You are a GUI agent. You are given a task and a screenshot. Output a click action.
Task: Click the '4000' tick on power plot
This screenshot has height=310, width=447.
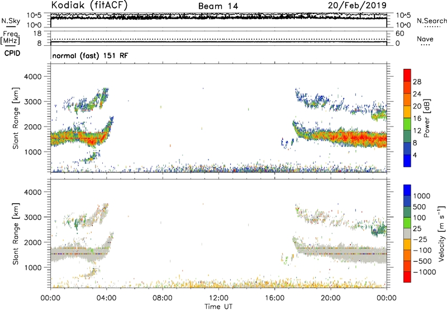(32, 77)
